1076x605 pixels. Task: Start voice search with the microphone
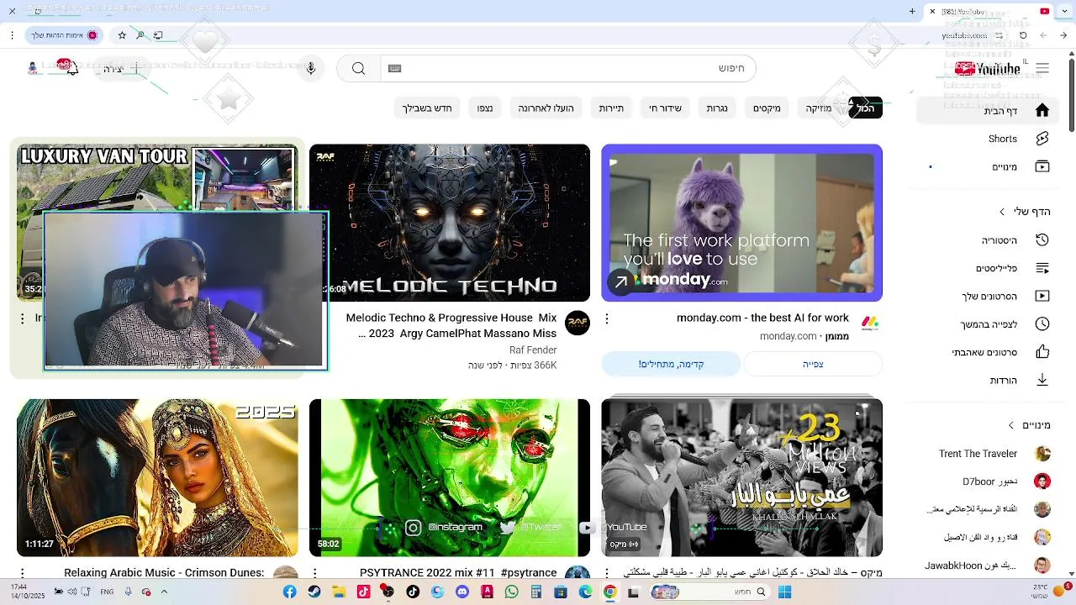tap(311, 68)
